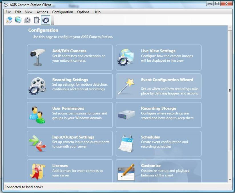Open Schedules title link
The image size is (235, 193).
[150, 137]
